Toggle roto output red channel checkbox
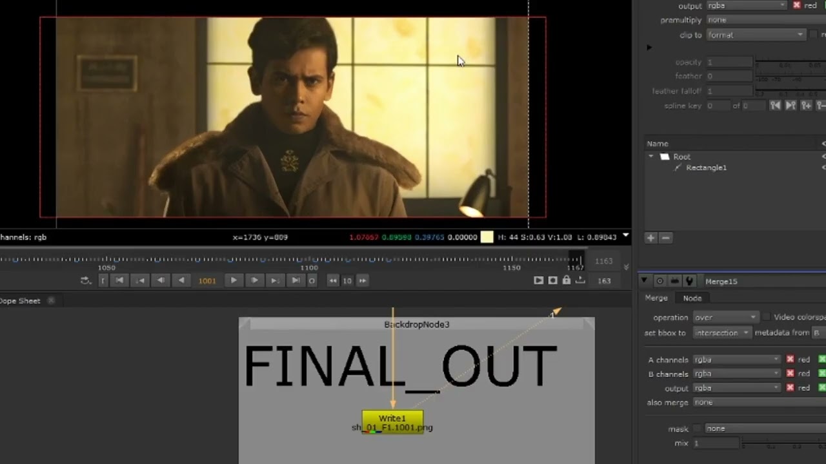The width and height of the screenshot is (826, 464). click(x=796, y=5)
